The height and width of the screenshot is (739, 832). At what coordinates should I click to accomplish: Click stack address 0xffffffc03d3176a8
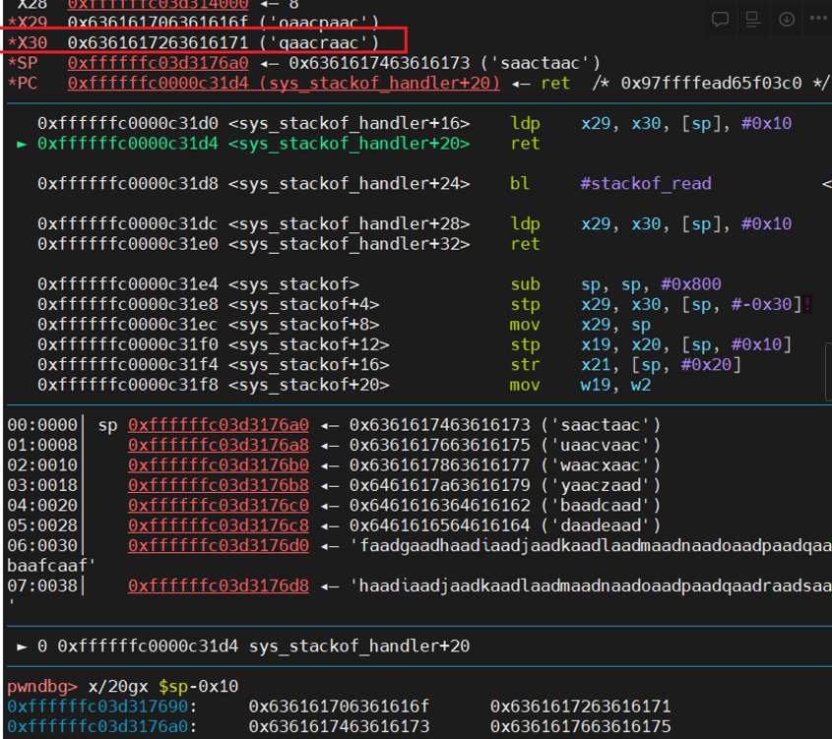click(218, 445)
